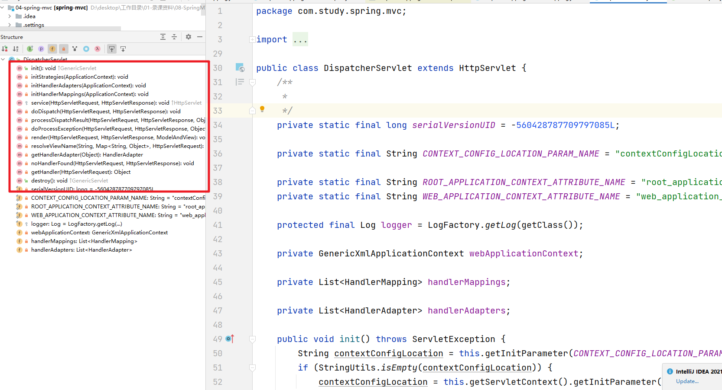Expand the .settings folder

pos(10,25)
